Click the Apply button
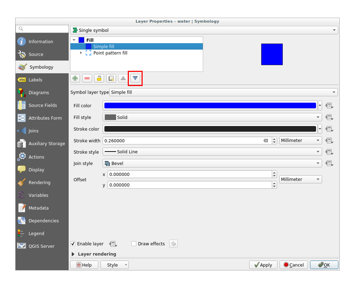 pos(263,265)
